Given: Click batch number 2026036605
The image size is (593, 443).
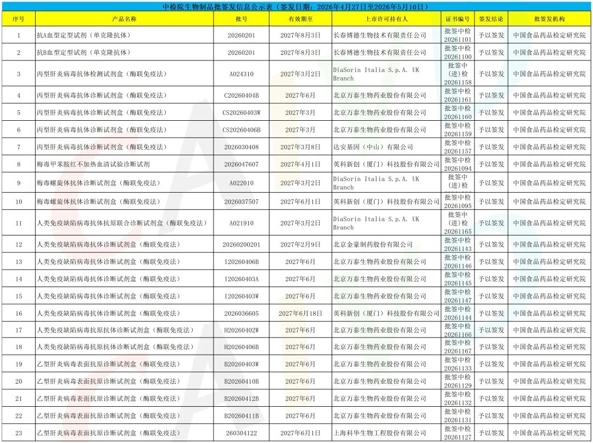Looking at the screenshot, I should (241, 313).
